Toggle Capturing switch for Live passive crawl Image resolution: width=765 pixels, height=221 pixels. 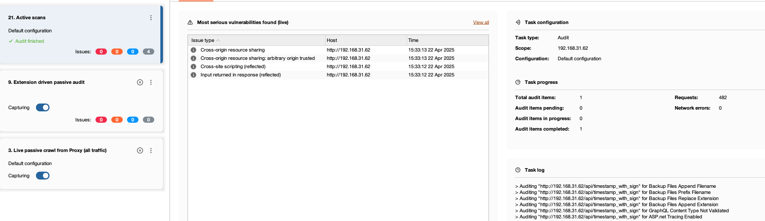point(42,176)
